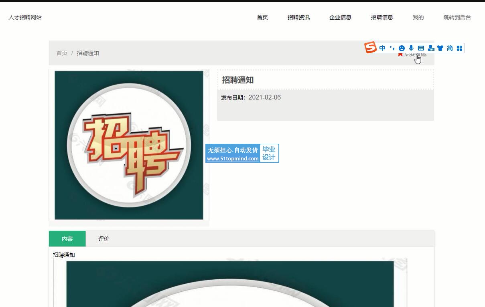Open the emoji panel in Sogou bar
485x307 pixels.
[x=402, y=48]
